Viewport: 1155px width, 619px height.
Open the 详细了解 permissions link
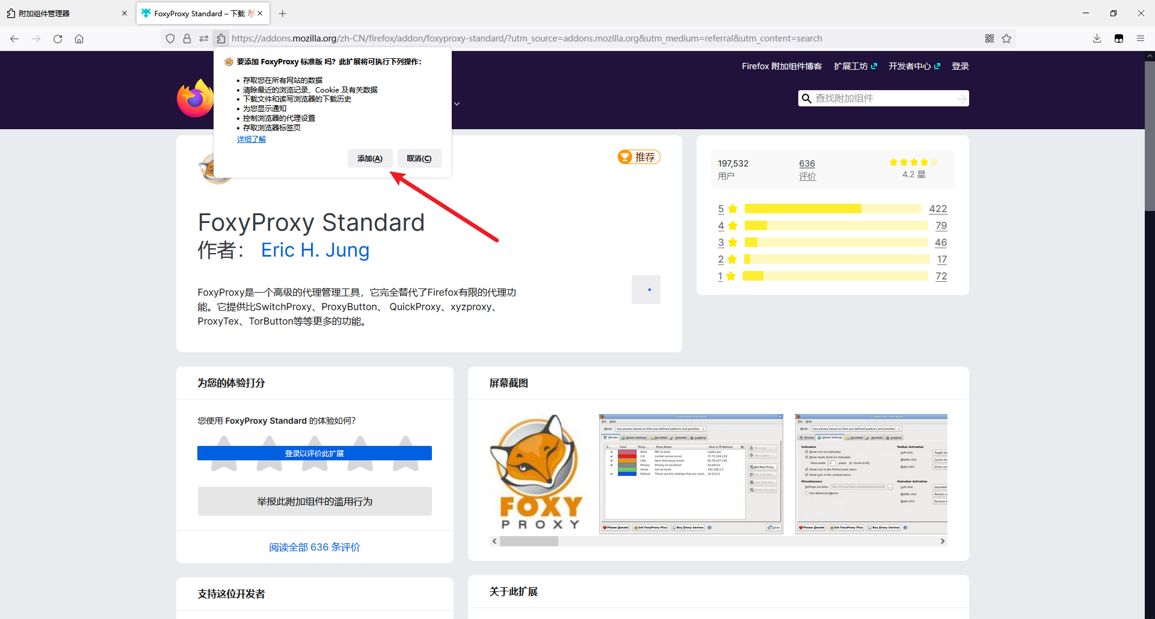click(251, 139)
